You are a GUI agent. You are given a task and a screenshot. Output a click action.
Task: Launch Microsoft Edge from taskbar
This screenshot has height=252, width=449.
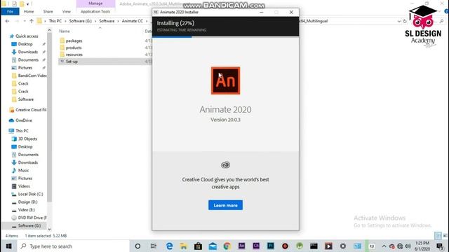click(x=169, y=246)
